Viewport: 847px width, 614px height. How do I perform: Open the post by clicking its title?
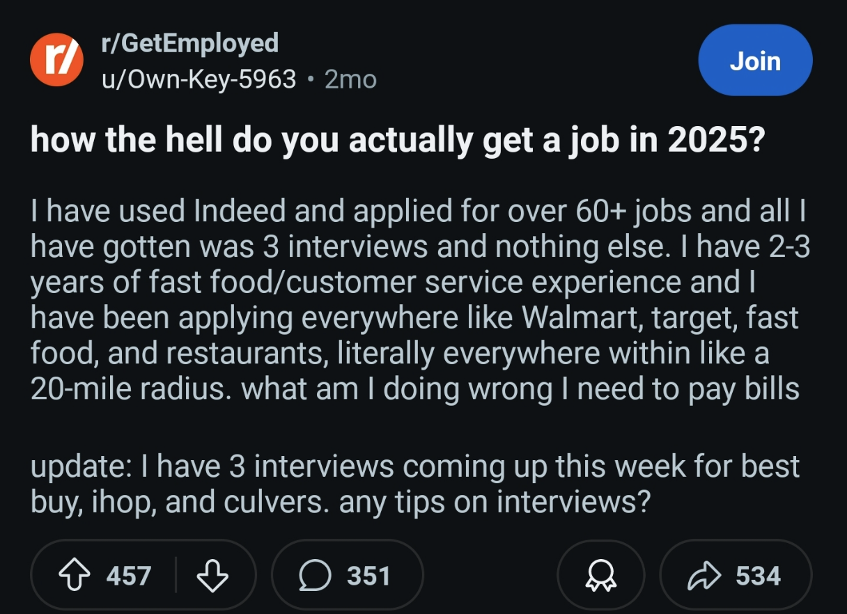point(398,139)
